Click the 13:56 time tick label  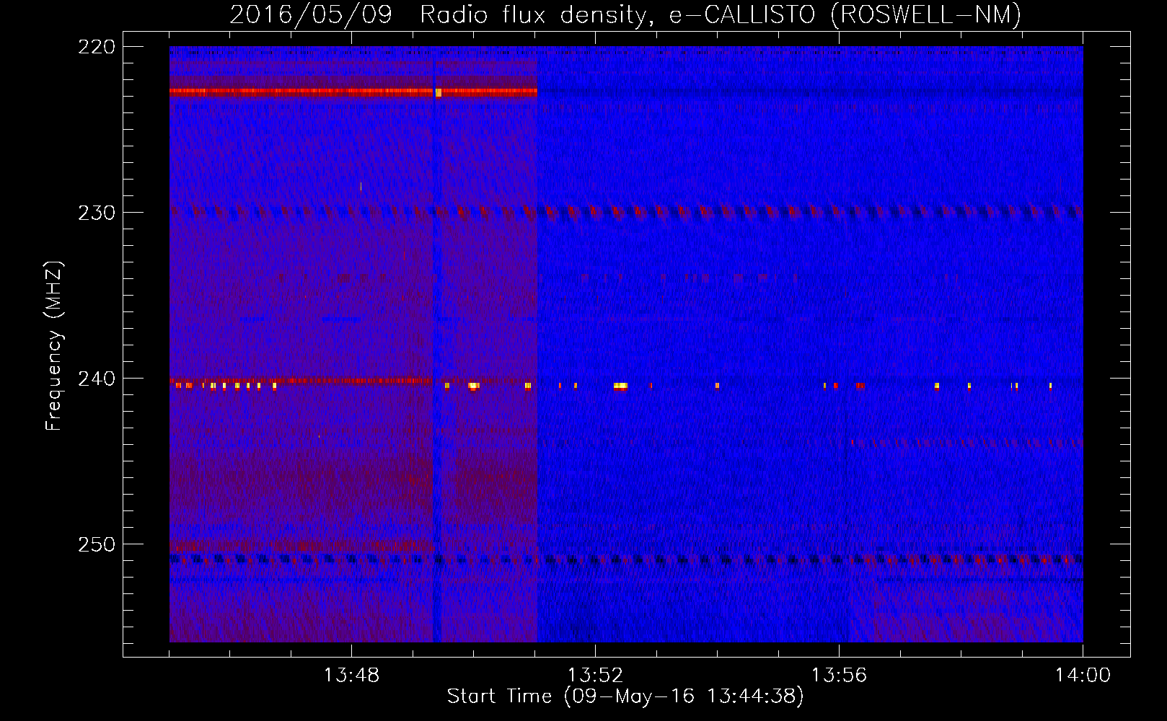[839, 676]
